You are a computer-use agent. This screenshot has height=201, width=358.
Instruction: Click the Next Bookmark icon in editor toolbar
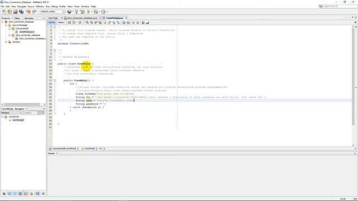coord(114,22)
